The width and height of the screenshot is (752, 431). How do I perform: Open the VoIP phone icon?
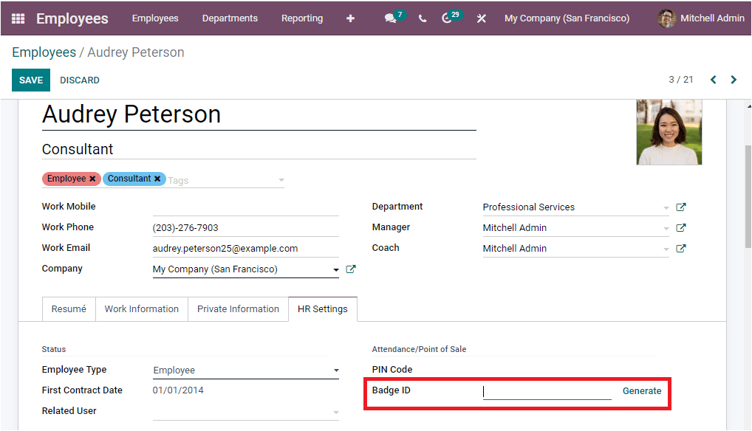[422, 18]
